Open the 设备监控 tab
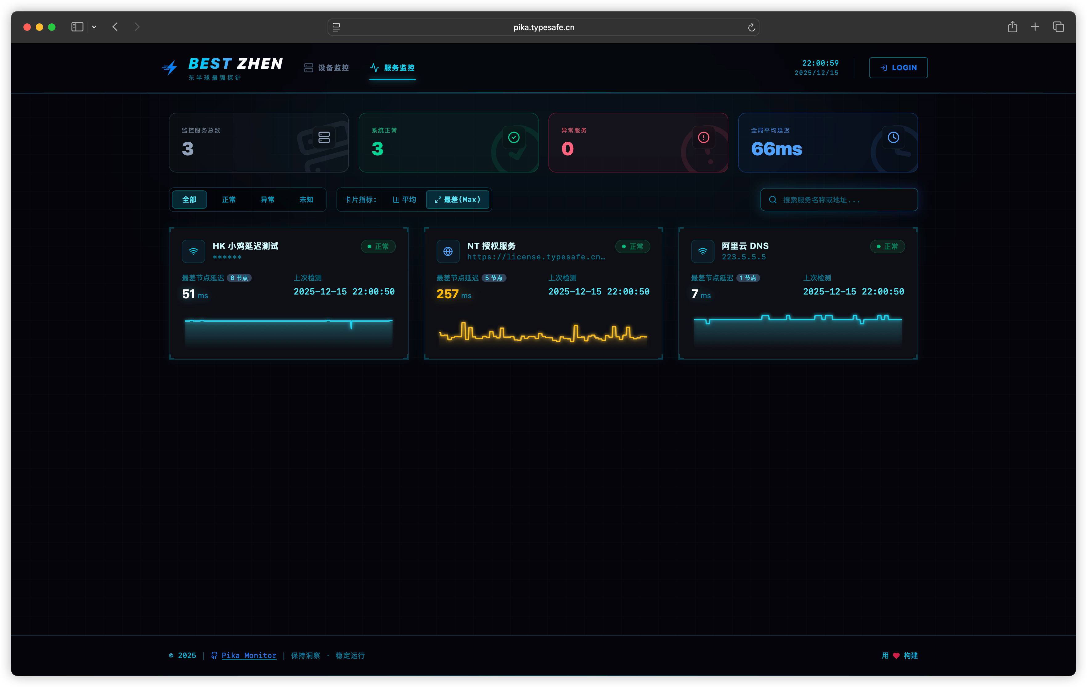Viewport: 1087px width, 687px height. (x=326, y=68)
